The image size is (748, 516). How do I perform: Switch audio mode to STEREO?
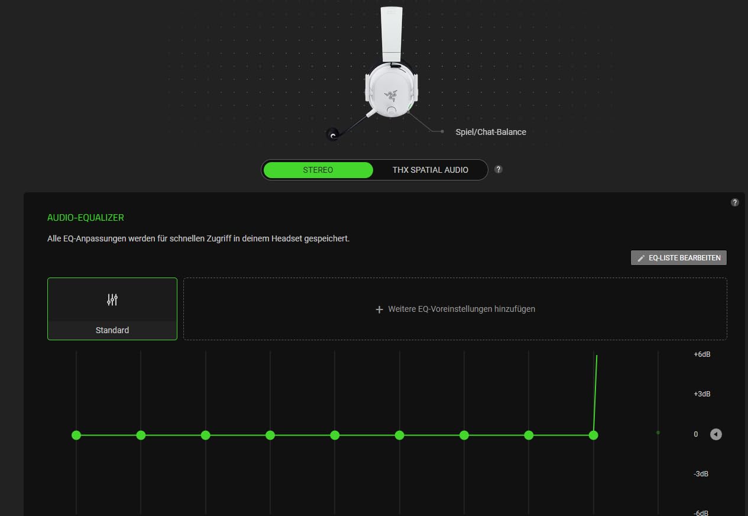318,170
